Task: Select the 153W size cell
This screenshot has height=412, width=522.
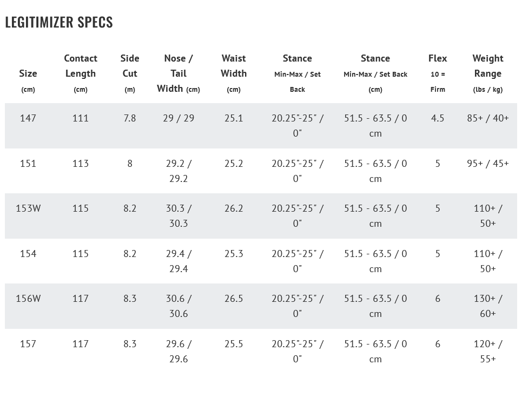Action: (28, 208)
